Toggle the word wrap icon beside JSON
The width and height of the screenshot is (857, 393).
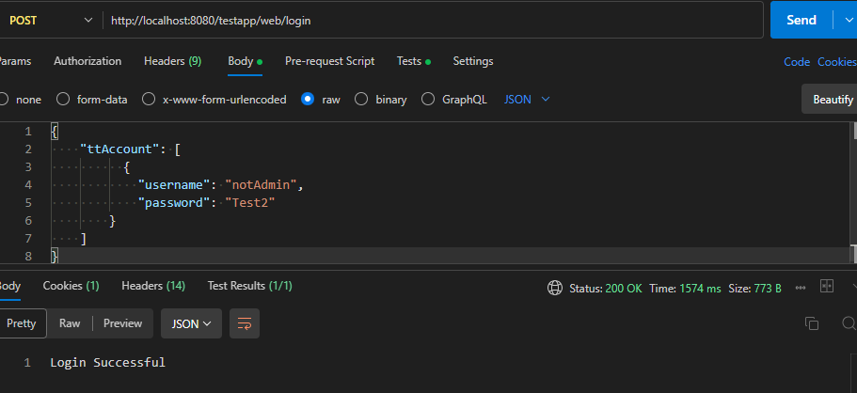coord(245,323)
